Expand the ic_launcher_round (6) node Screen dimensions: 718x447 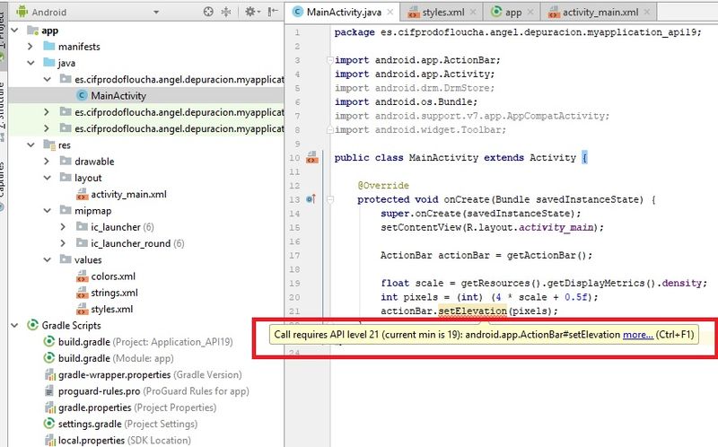63,243
